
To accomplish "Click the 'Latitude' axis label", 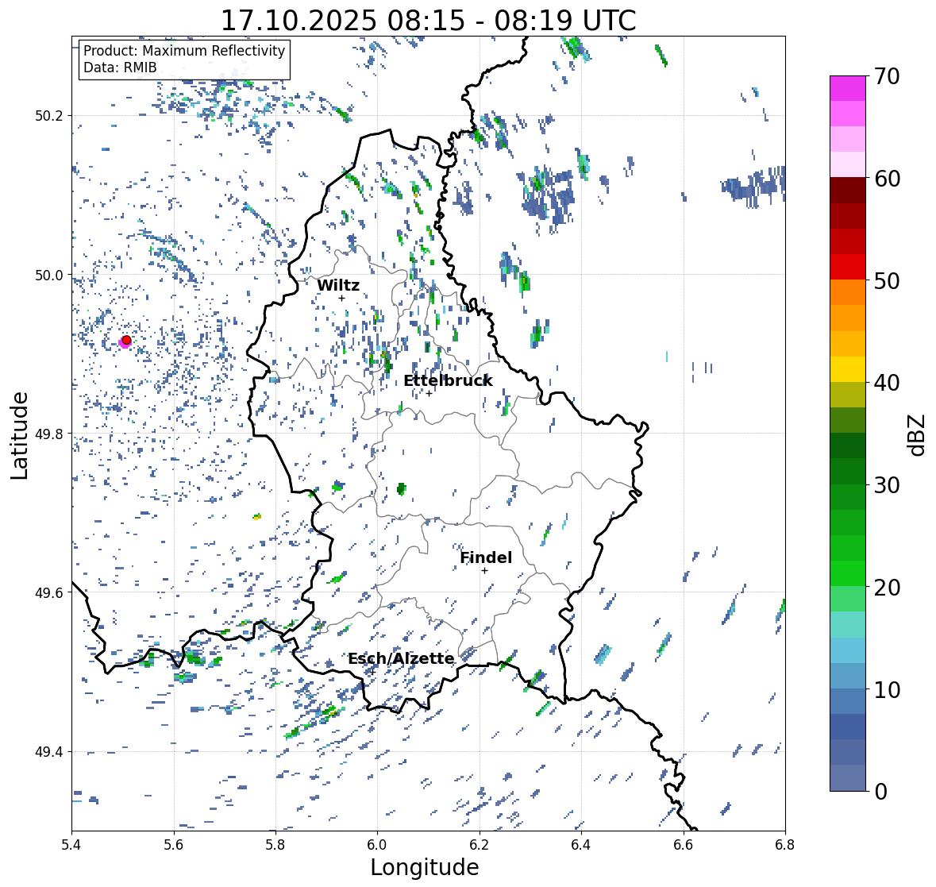I will [19, 436].
